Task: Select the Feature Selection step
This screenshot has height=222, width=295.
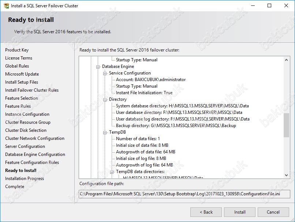Action: (22, 98)
